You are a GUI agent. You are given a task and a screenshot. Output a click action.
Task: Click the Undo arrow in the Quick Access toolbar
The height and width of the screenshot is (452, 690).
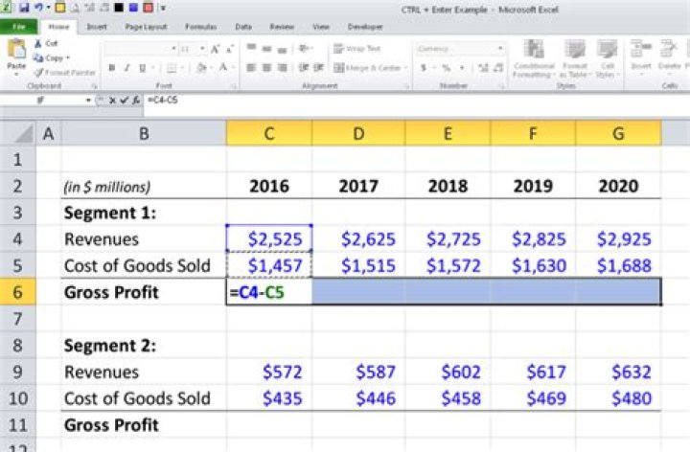(x=40, y=8)
